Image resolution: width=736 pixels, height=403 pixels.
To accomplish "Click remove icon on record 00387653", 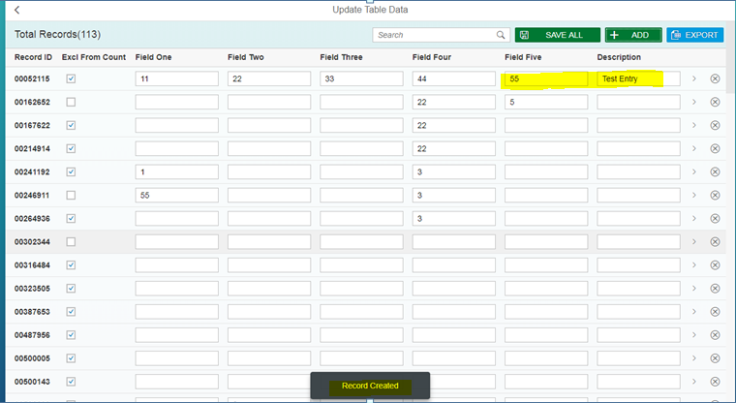I will (715, 311).
